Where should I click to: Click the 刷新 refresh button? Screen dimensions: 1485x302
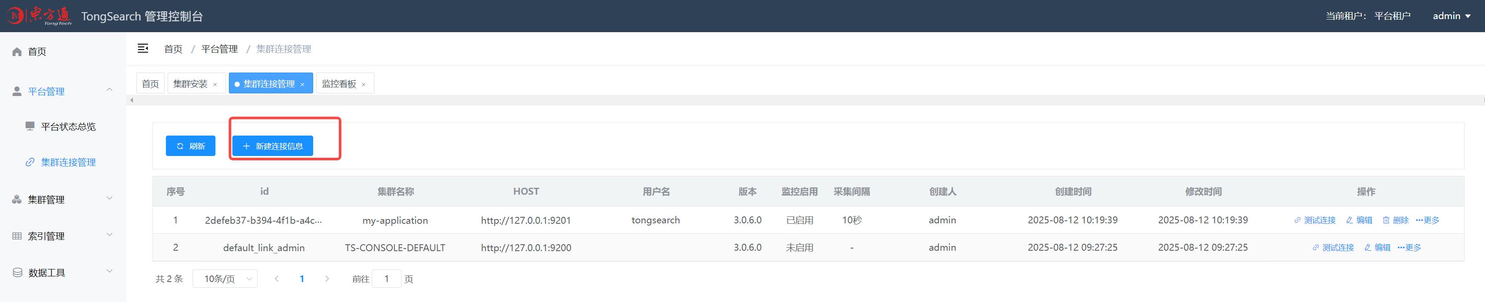190,146
